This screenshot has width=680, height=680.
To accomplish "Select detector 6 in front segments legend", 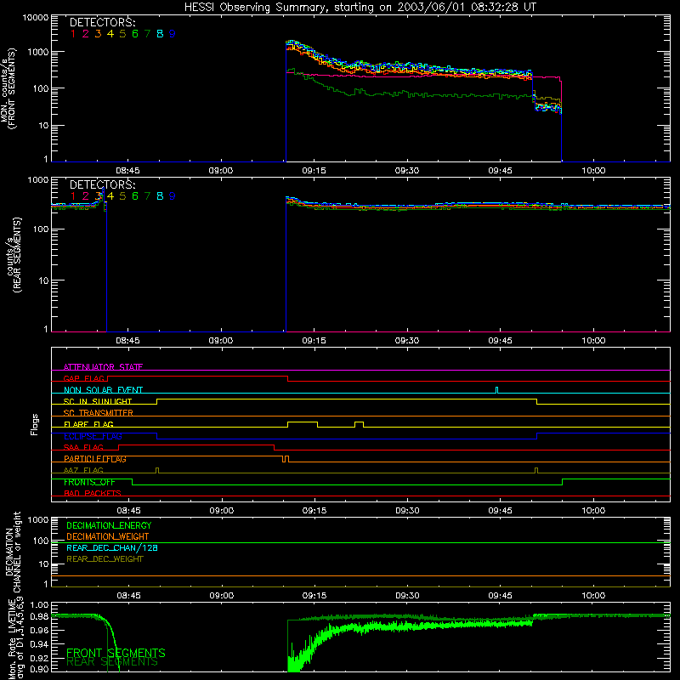I will point(135,34).
